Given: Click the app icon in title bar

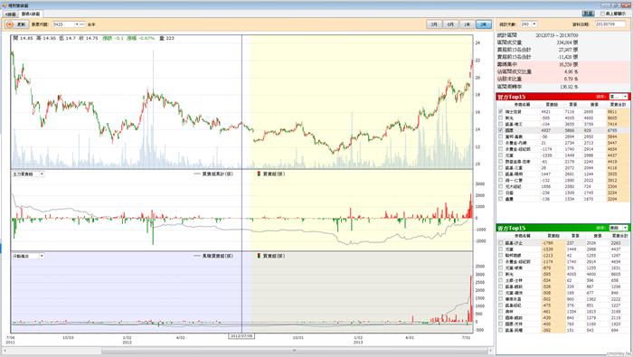Looking at the screenshot, I should (4, 5).
